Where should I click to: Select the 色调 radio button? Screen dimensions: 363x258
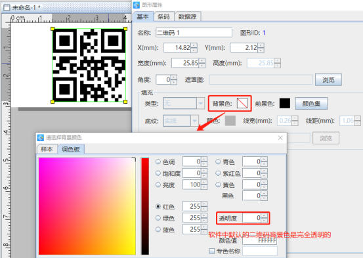(158, 161)
